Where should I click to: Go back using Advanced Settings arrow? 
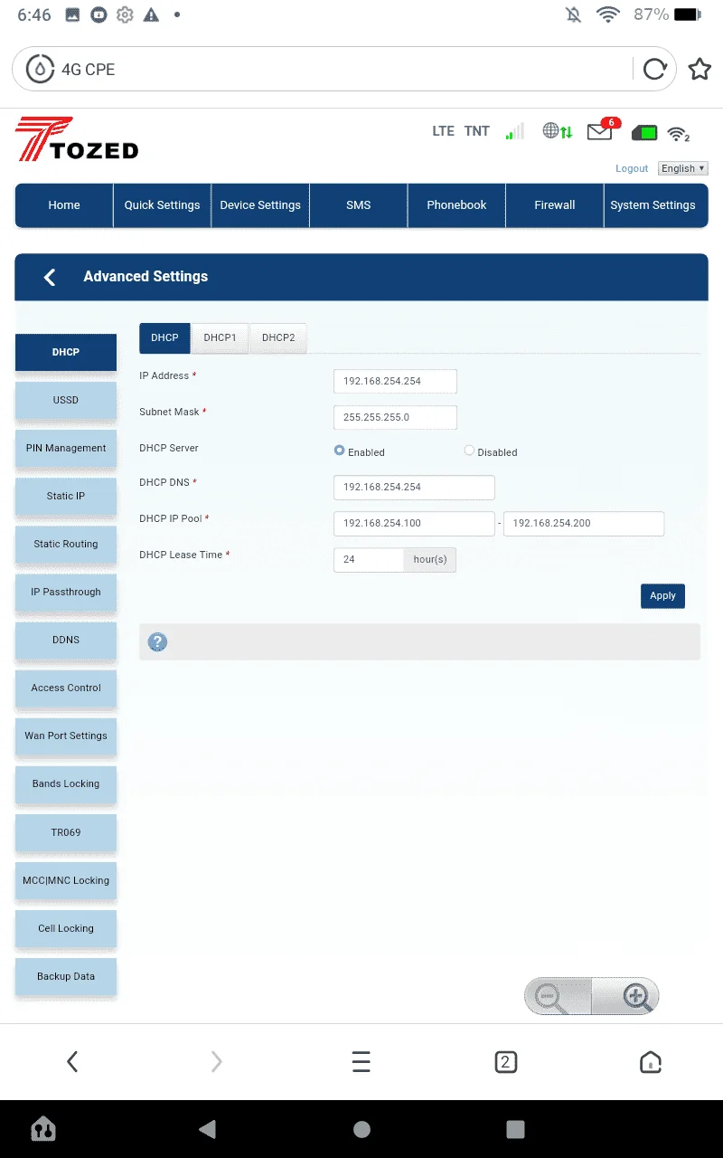[50, 277]
